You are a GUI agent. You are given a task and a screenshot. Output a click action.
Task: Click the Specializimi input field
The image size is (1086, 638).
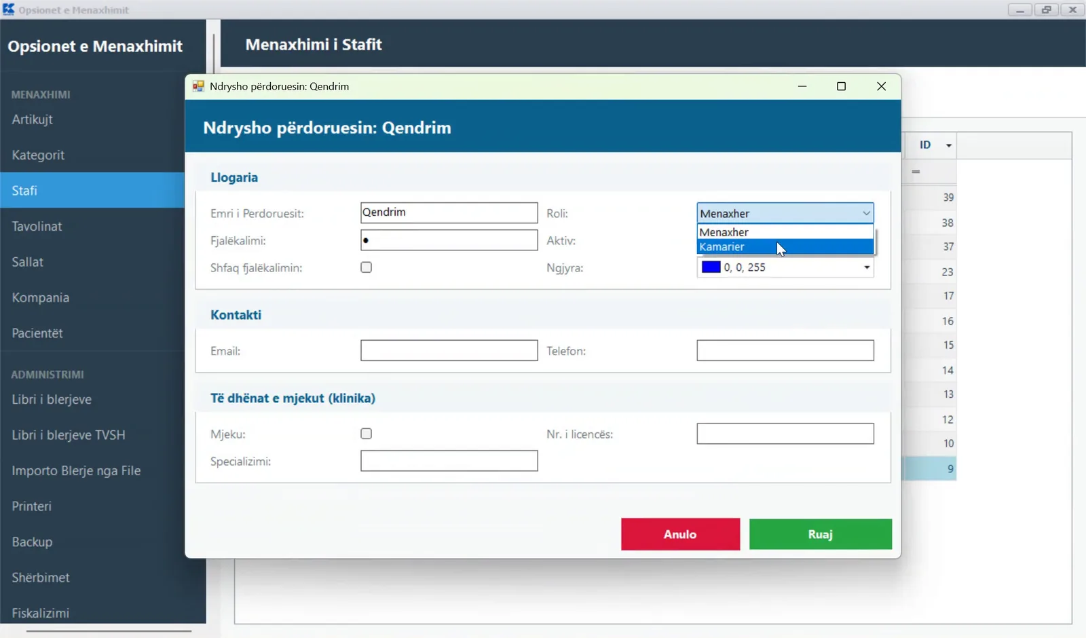(449, 461)
